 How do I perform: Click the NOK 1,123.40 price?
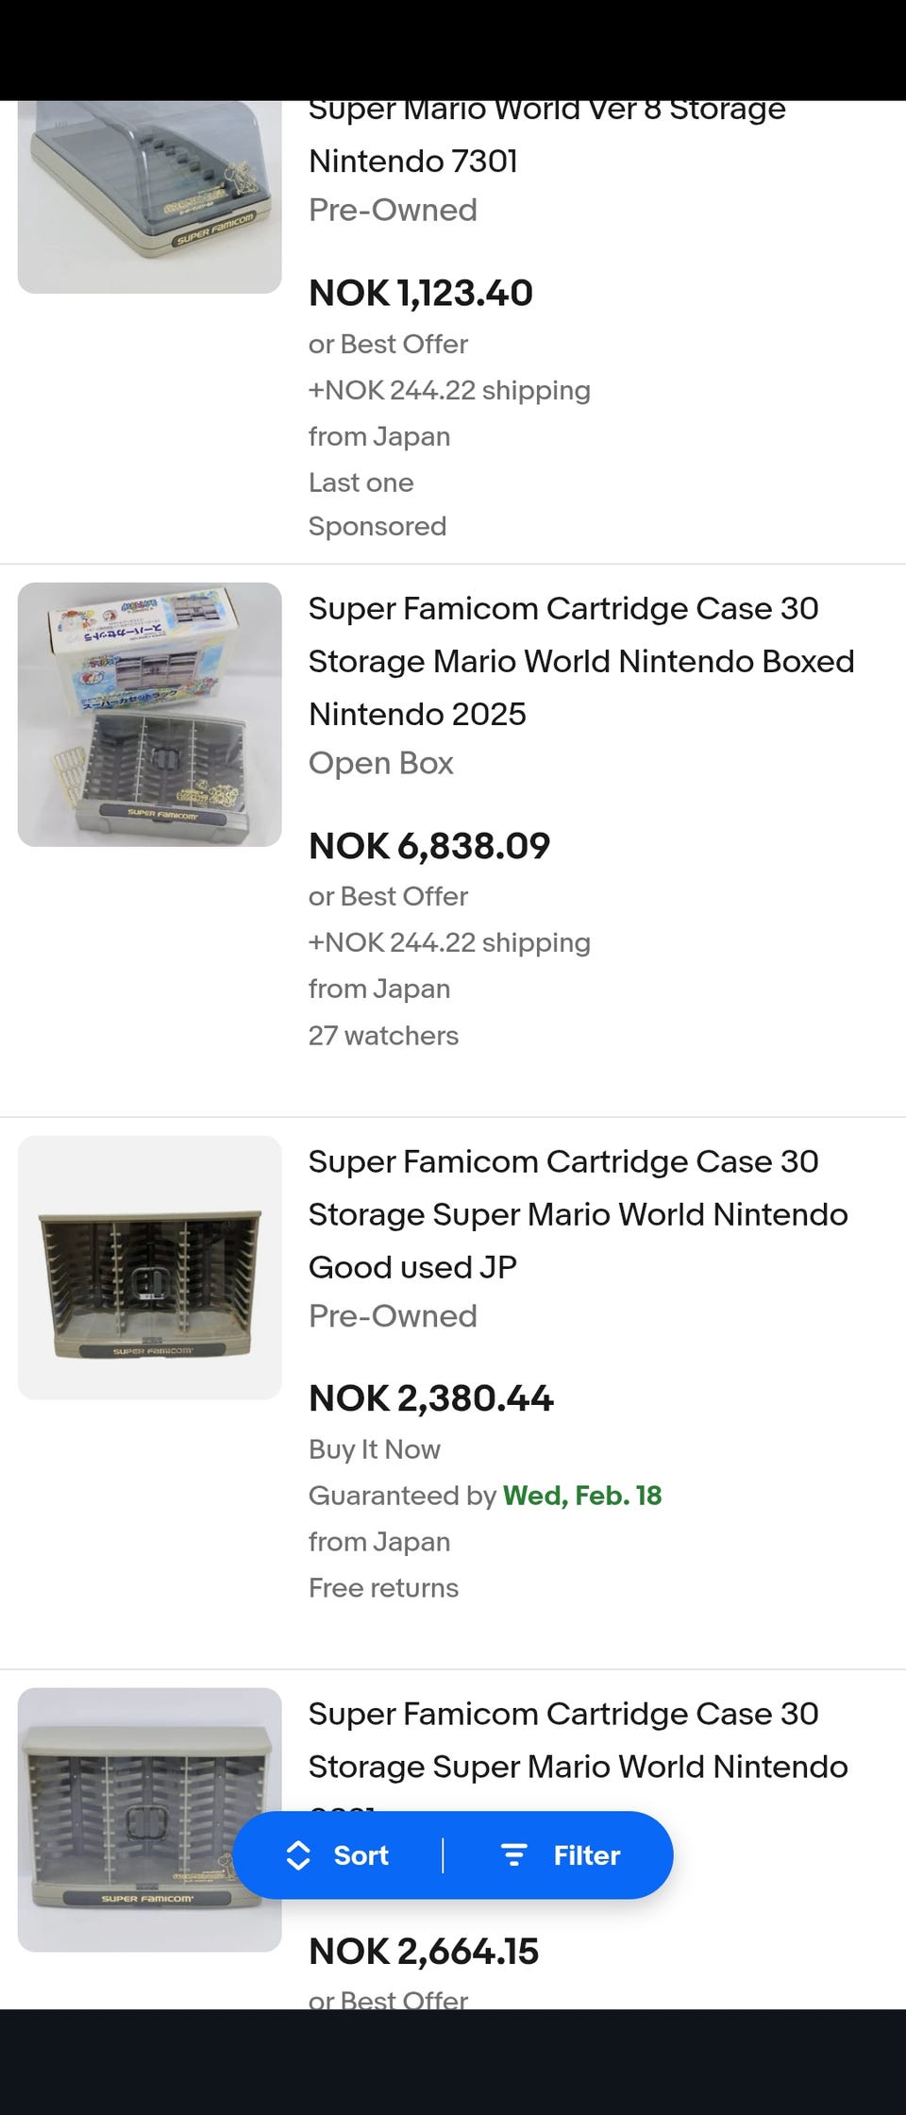pyautogui.click(x=421, y=293)
